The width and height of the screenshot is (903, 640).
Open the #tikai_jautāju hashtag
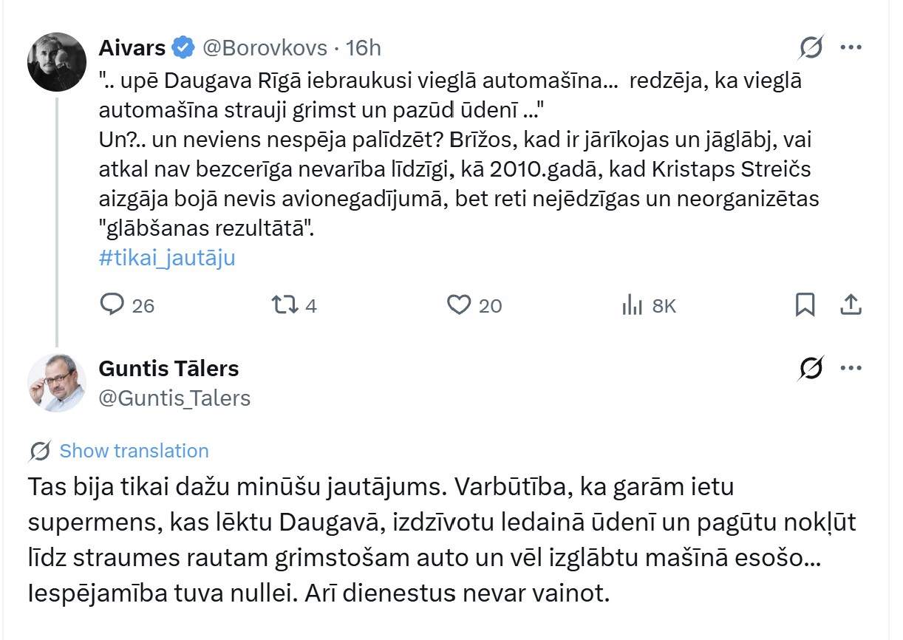click(x=167, y=258)
